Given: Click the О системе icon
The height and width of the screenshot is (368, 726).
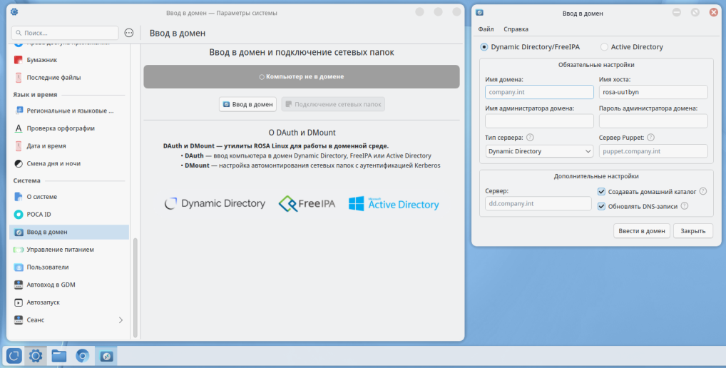Looking at the screenshot, I should tap(18, 197).
